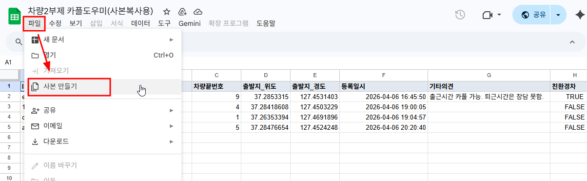Click the 기타의견 header cell

coord(489,86)
